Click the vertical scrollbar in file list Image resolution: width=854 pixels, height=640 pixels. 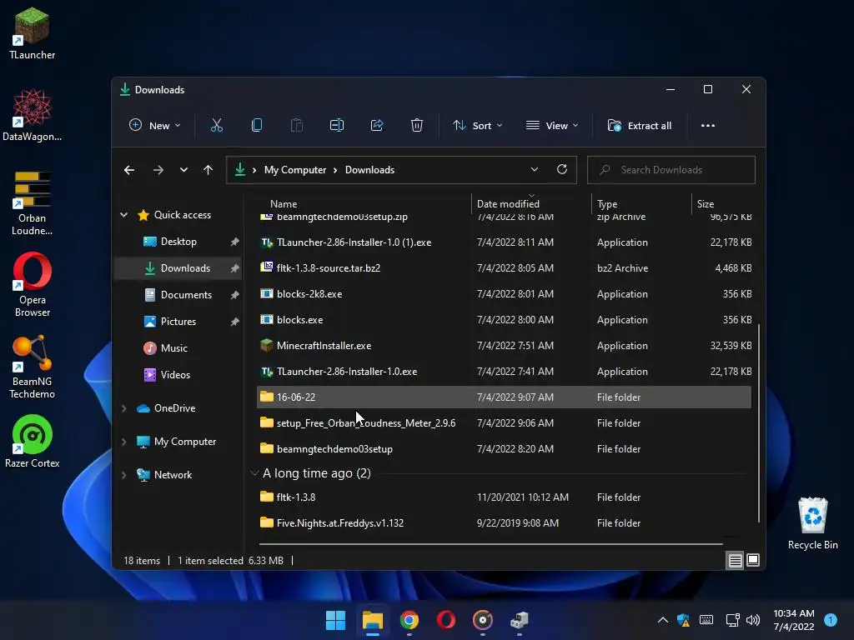click(759, 423)
